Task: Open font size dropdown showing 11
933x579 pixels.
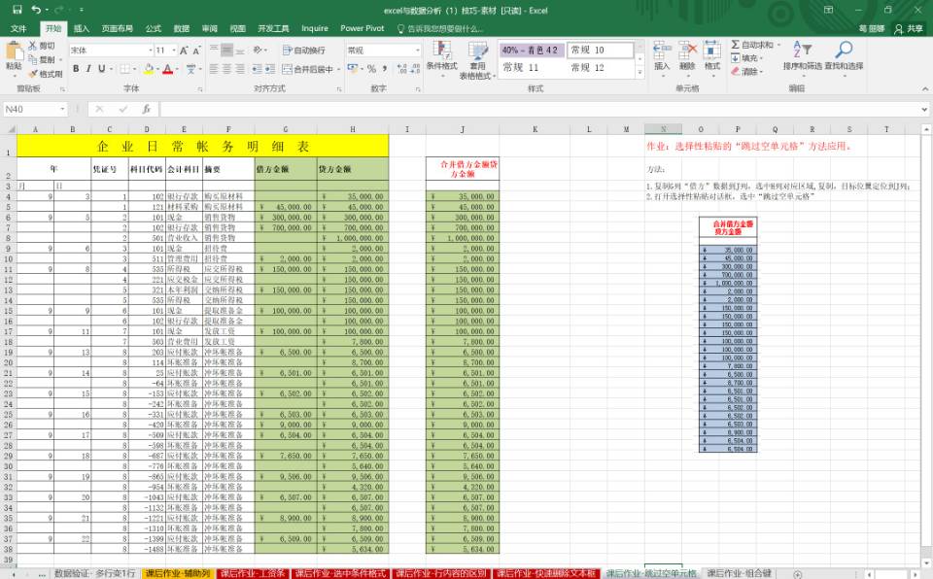Action: click(174, 51)
